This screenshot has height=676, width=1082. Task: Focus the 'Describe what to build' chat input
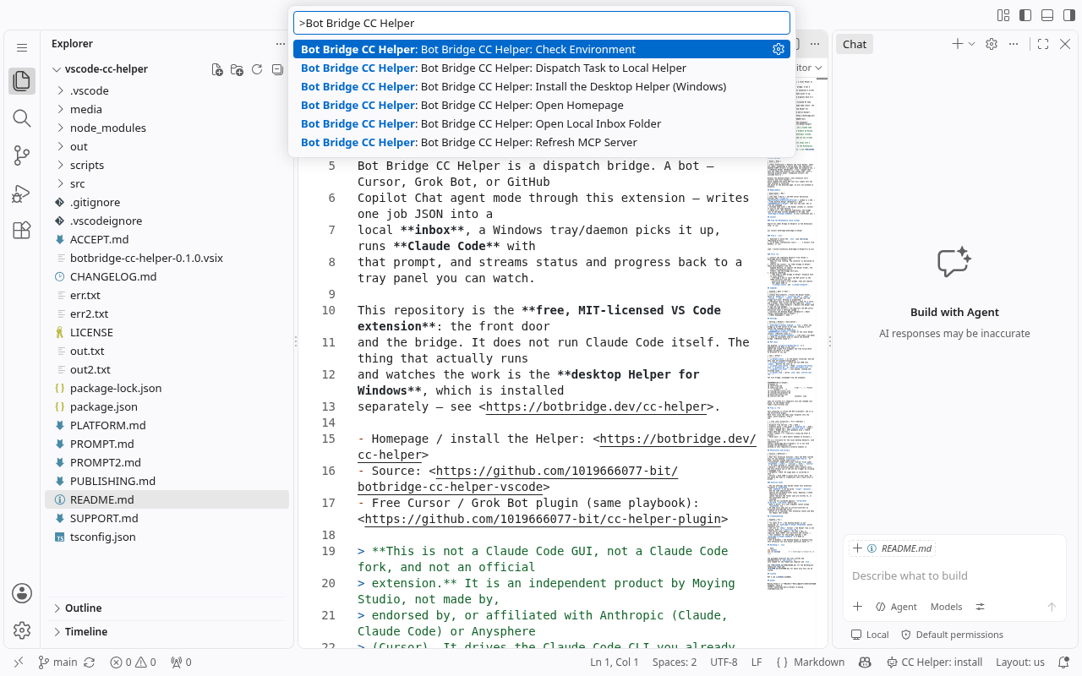954,576
